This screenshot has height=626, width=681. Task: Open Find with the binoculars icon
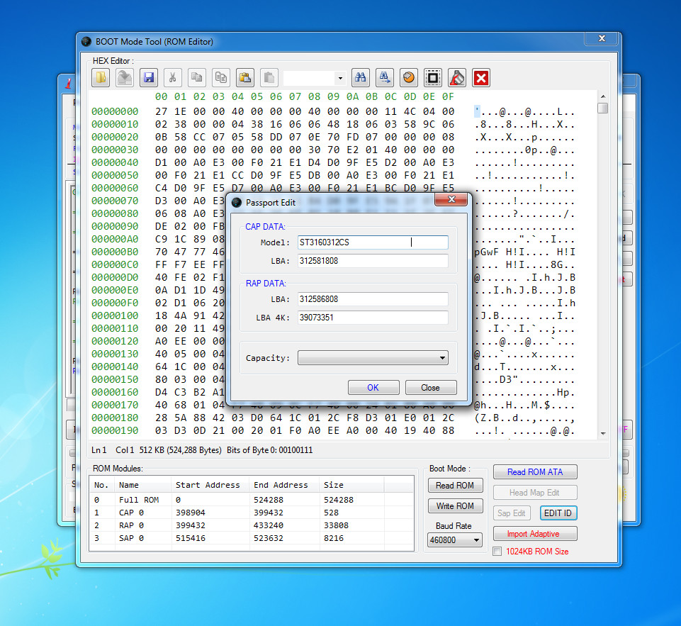pyautogui.click(x=361, y=78)
